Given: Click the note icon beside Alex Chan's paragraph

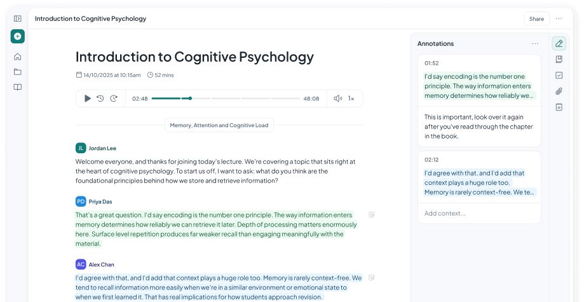Looking at the screenshot, I should (x=371, y=278).
